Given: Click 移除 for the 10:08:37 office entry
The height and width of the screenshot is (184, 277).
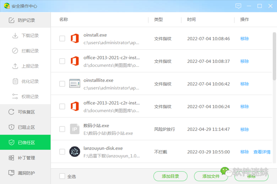Looking at the screenshot, I should pyautogui.click(x=245, y=61).
